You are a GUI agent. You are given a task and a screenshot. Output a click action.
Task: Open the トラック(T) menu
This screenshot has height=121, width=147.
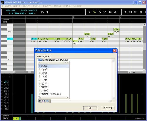click(x=47, y=6)
